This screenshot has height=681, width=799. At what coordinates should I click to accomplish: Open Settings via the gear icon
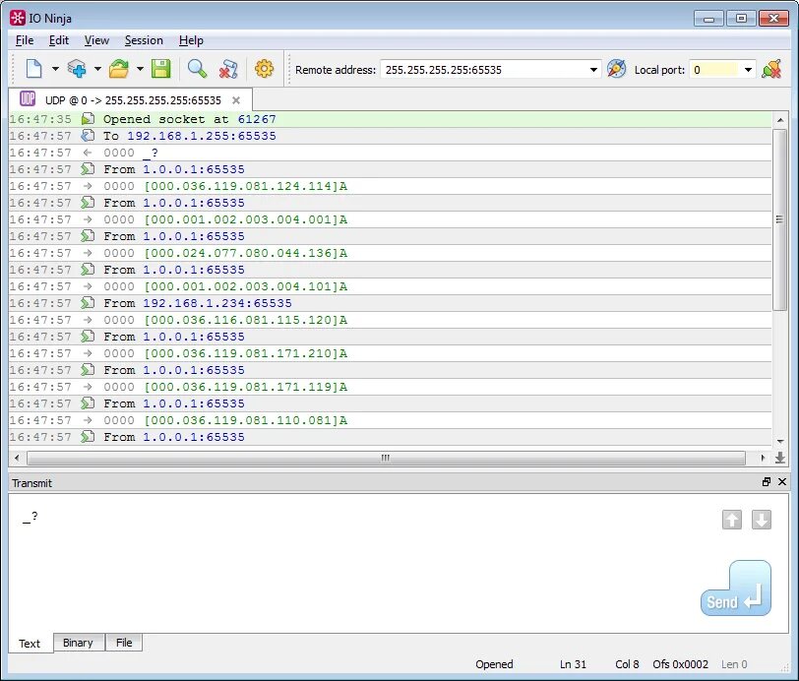(264, 69)
